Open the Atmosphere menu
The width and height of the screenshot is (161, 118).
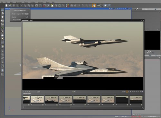pyautogui.click(x=19, y=2)
